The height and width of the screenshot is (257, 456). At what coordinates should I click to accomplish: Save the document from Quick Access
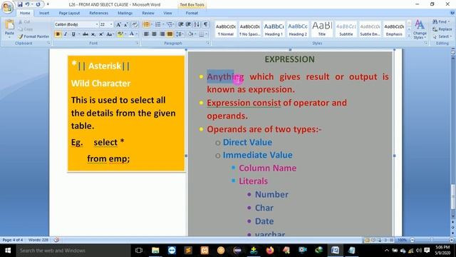[x=20, y=4]
